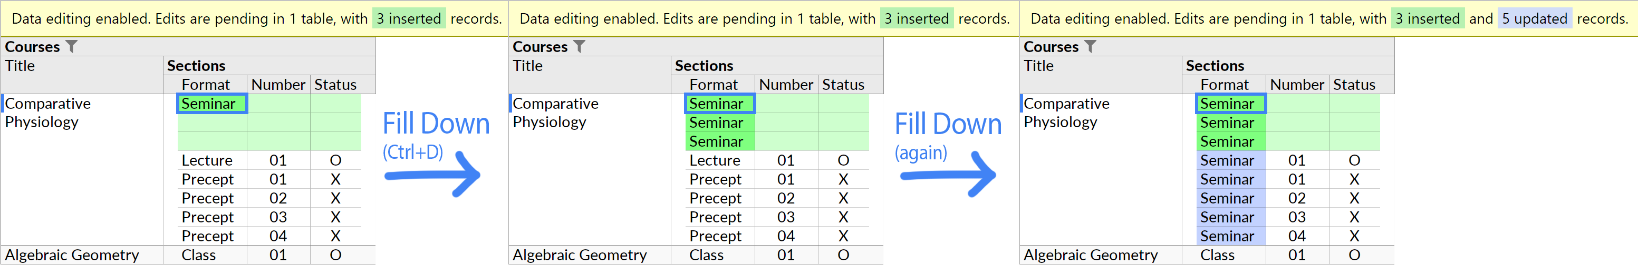Click the '5 updated' badge in third banner
This screenshot has width=1638, height=265.
pos(1534,18)
